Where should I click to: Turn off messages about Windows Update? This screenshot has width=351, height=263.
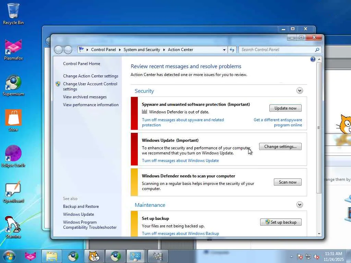pos(180,161)
